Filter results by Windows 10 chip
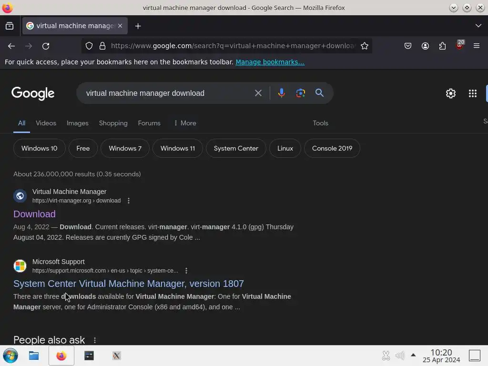The width and height of the screenshot is (488, 366). [40, 149]
